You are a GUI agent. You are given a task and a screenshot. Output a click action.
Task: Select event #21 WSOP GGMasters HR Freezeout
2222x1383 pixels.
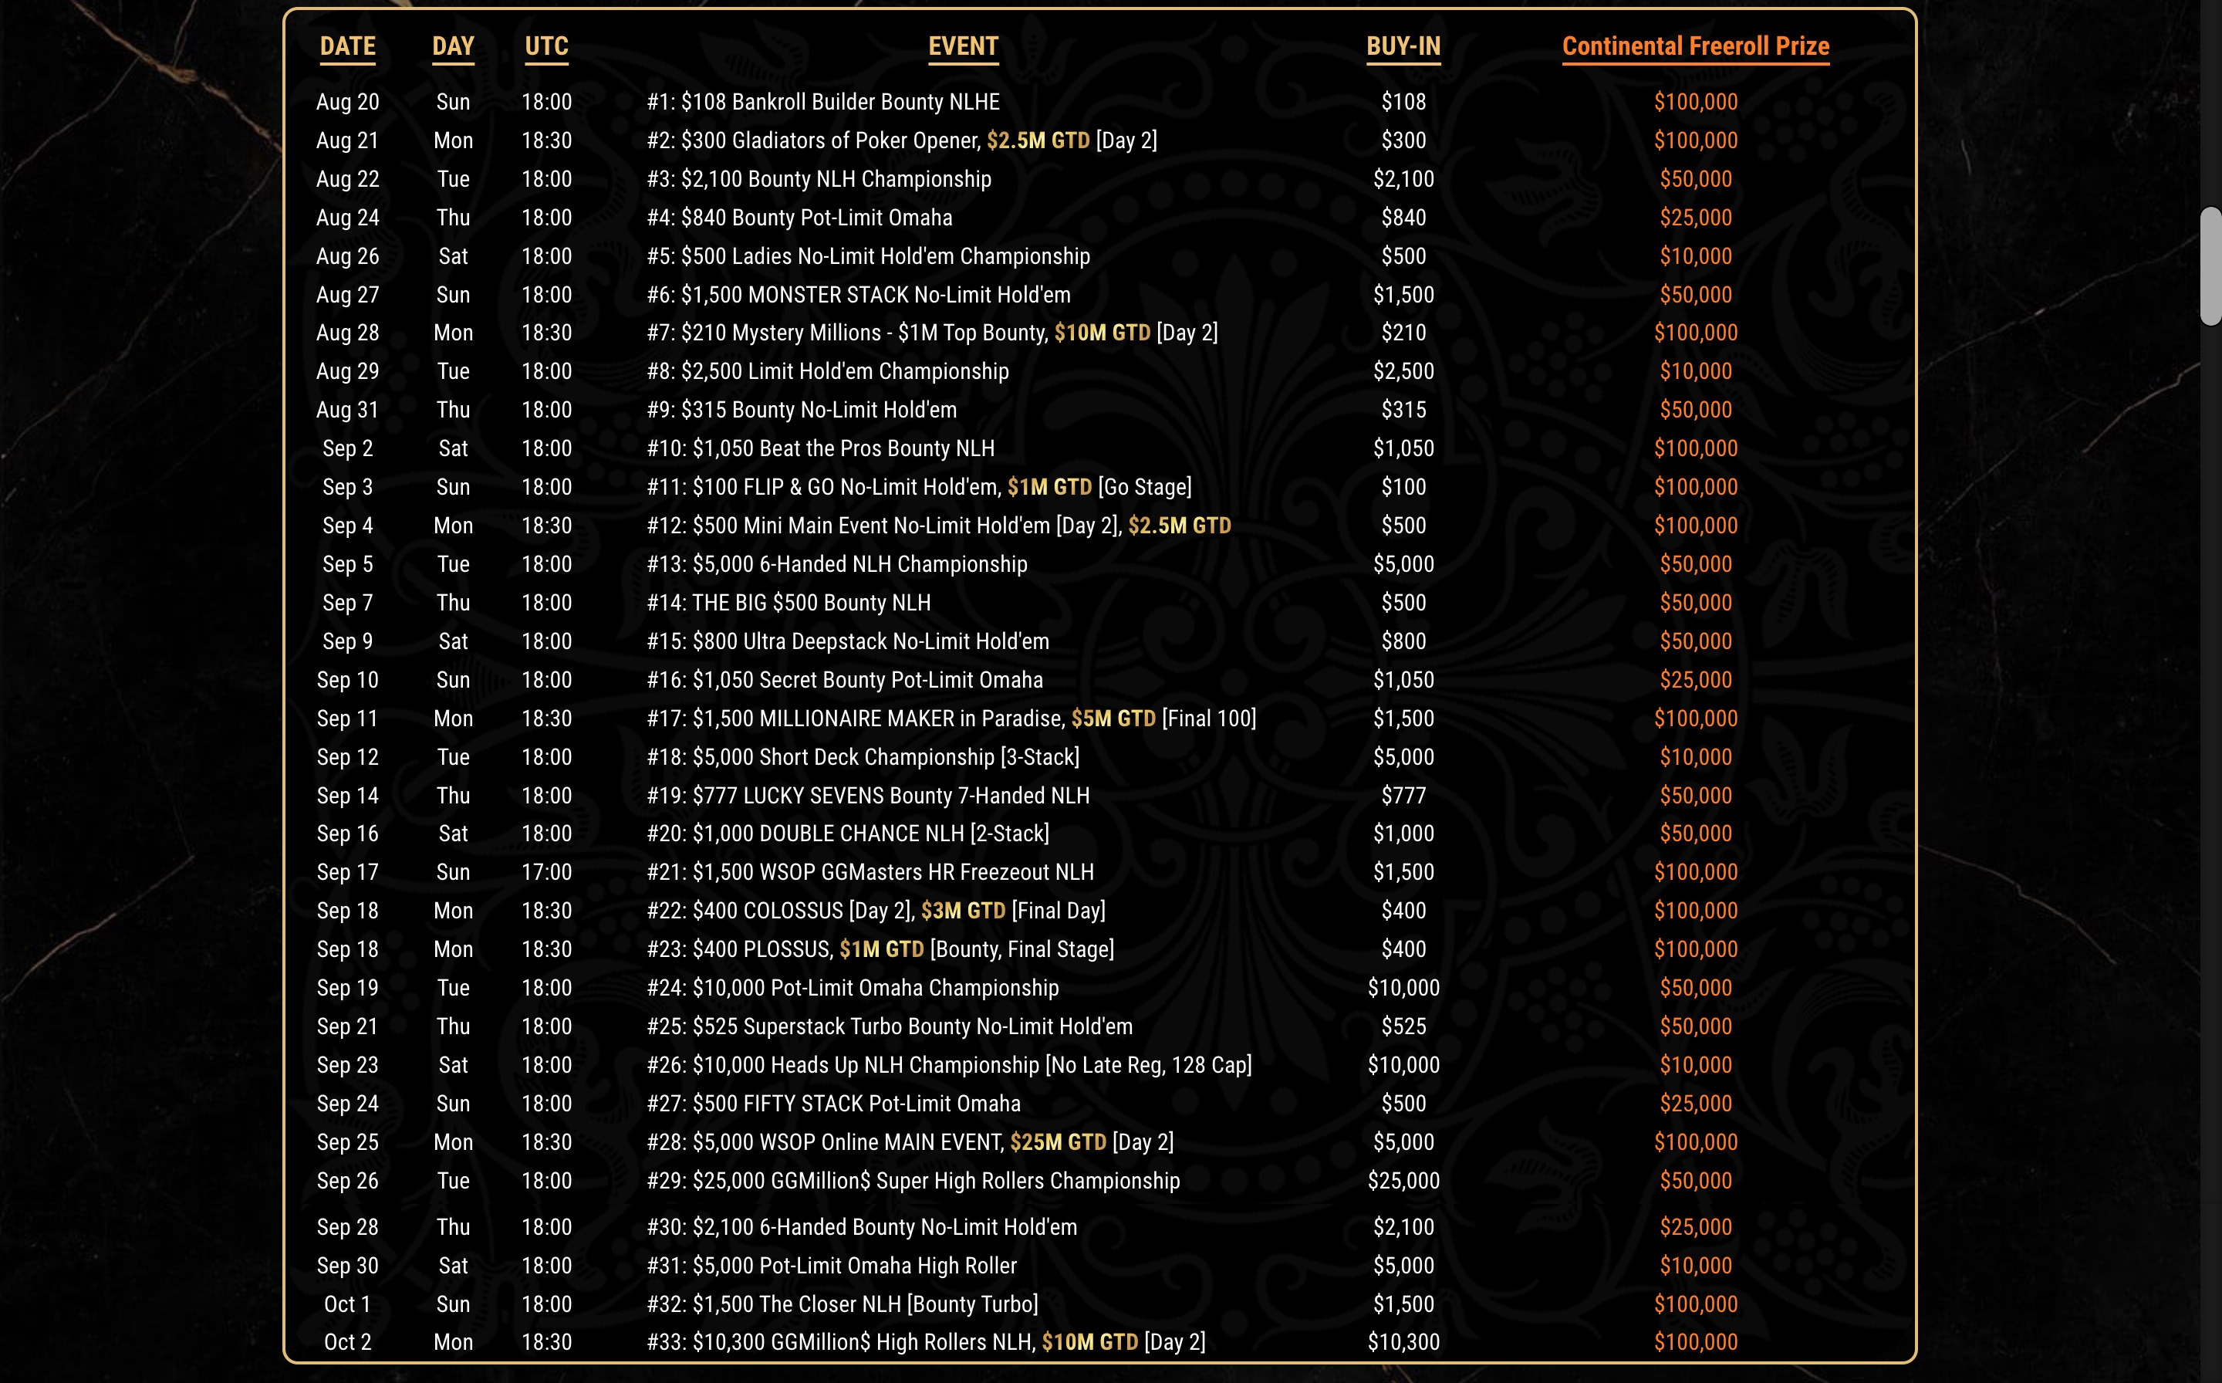pyautogui.click(x=870, y=873)
